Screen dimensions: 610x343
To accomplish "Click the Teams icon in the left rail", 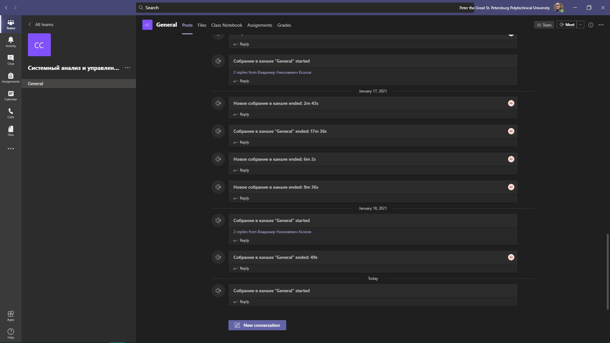I will point(10,24).
